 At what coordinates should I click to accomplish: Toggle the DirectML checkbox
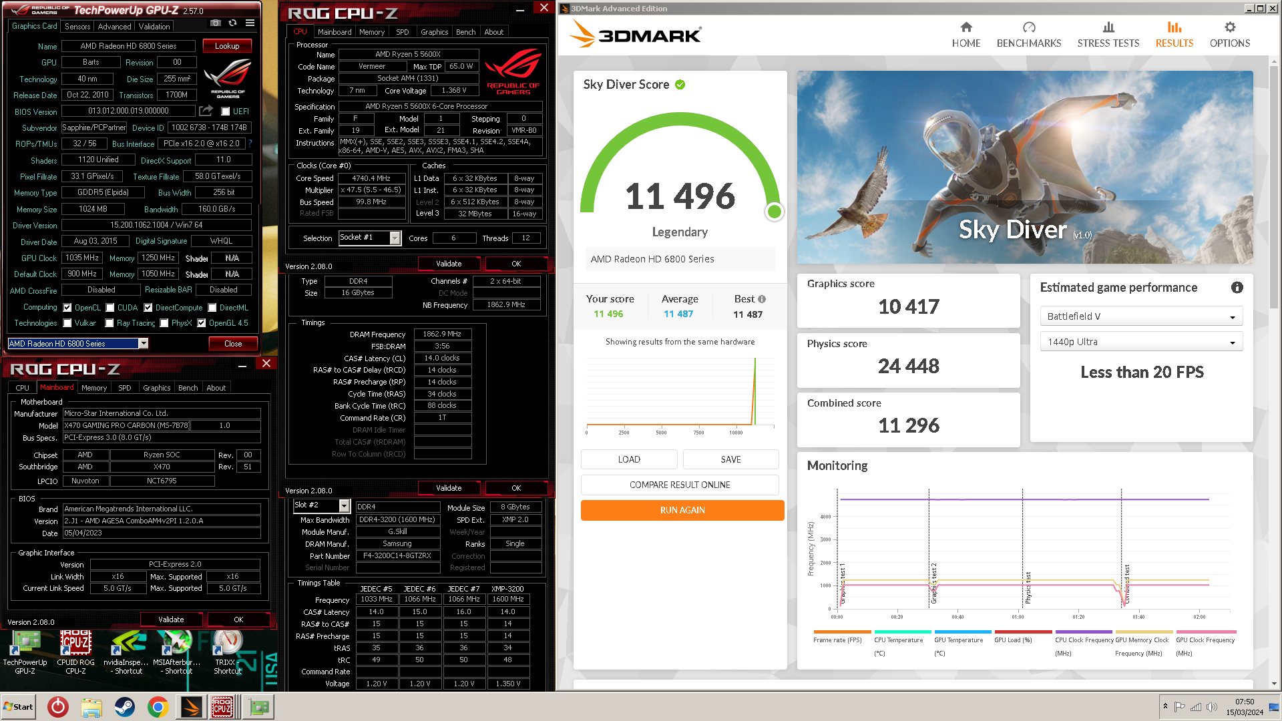212,308
